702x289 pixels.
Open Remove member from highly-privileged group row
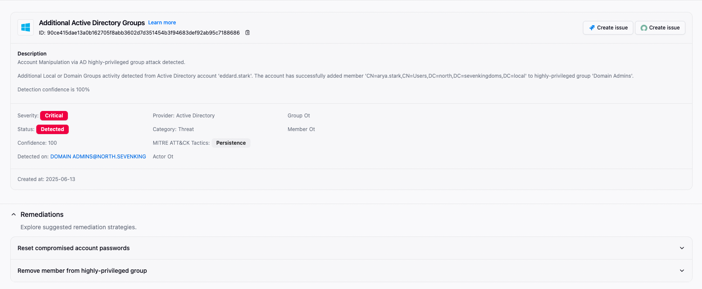pos(351,271)
